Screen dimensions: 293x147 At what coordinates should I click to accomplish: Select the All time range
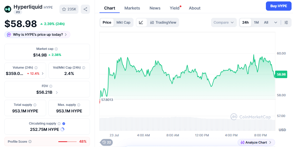tap(266, 22)
